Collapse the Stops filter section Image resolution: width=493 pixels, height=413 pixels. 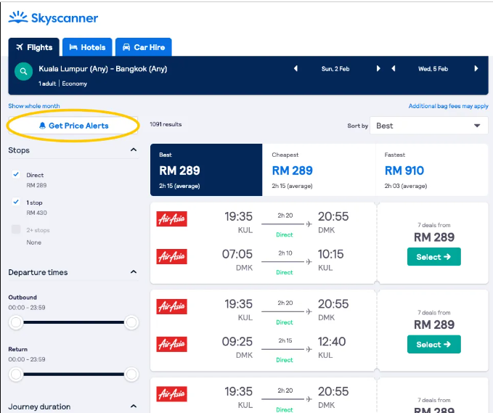point(133,150)
